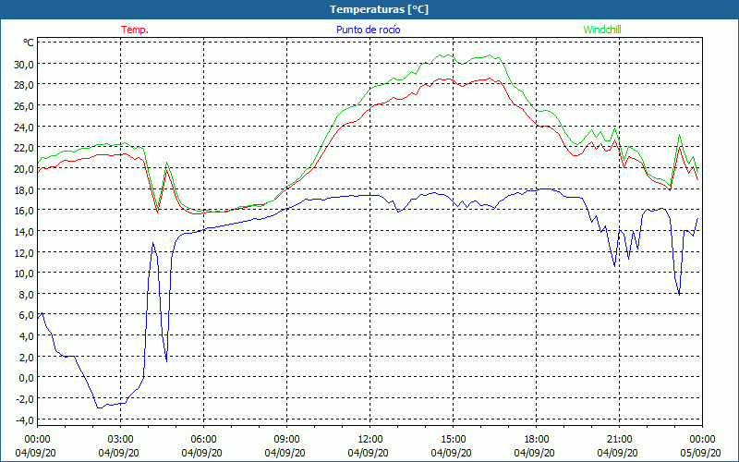Viewport: 739px width, 462px height.
Task: Click the 15:00 time axis label
Action: coord(453,440)
